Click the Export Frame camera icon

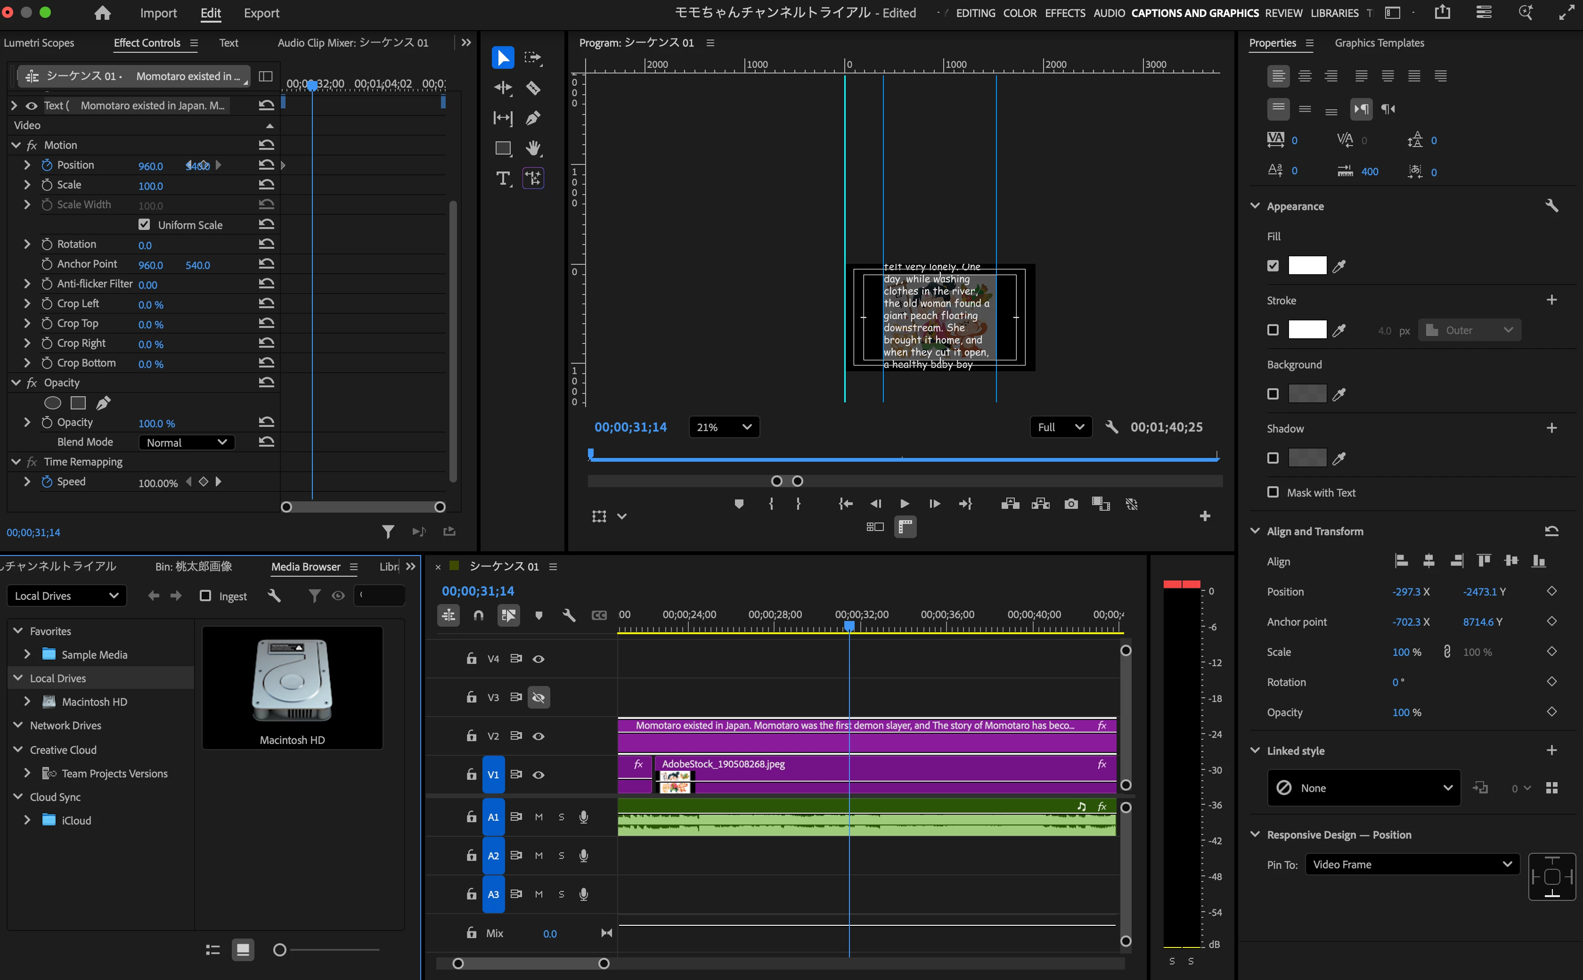click(1070, 504)
